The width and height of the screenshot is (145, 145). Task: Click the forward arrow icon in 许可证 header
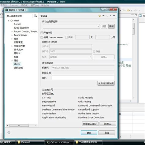click(107, 16)
